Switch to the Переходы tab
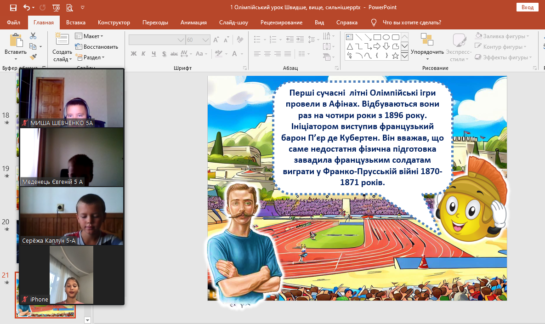This screenshot has height=324, width=545. point(155,23)
